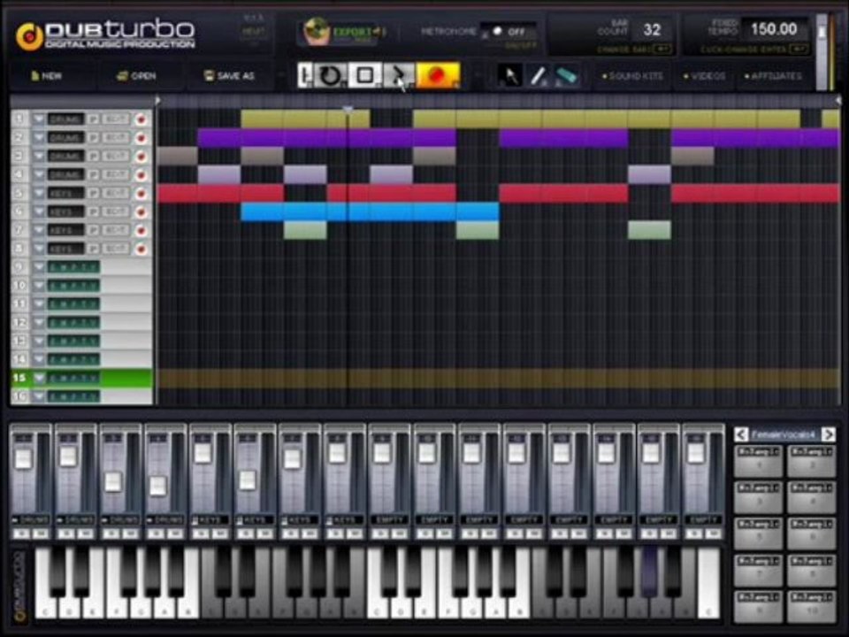Open the empty track 14 dropdown arrow

click(x=38, y=359)
